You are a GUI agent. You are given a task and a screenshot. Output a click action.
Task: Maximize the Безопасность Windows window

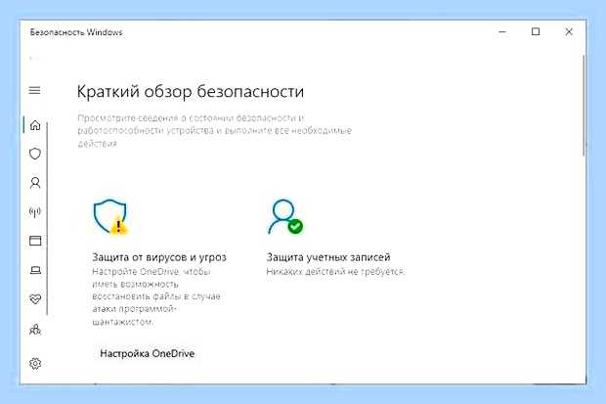pos(536,31)
